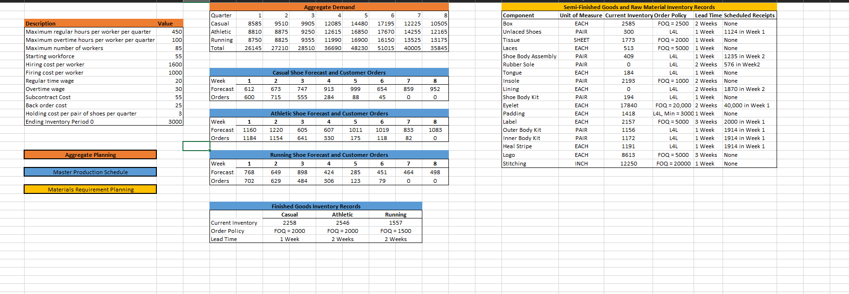Select the casual forecast value 999
The height and width of the screenshot is (294, 849).
tap(356, 89)
